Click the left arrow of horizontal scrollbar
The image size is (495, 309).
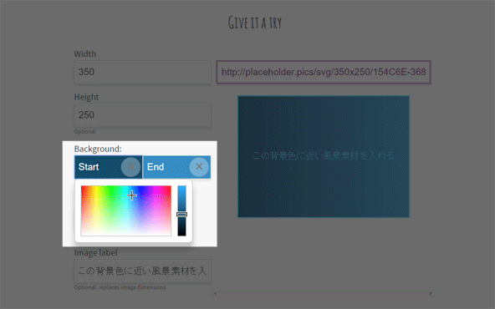(x=215, y=294)
